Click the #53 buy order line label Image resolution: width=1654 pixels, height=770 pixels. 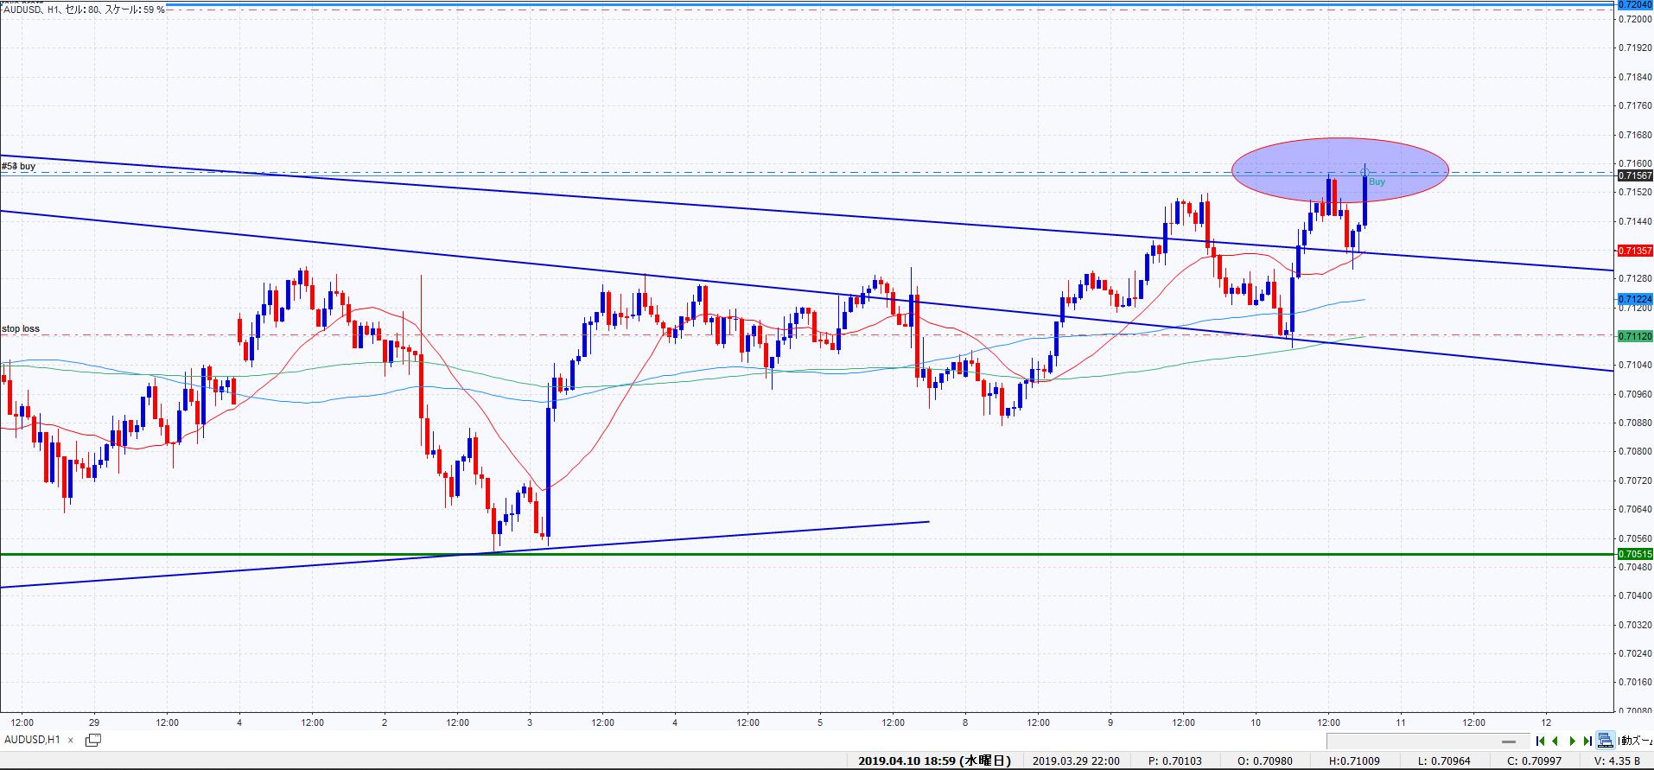[x=19, y=166]
